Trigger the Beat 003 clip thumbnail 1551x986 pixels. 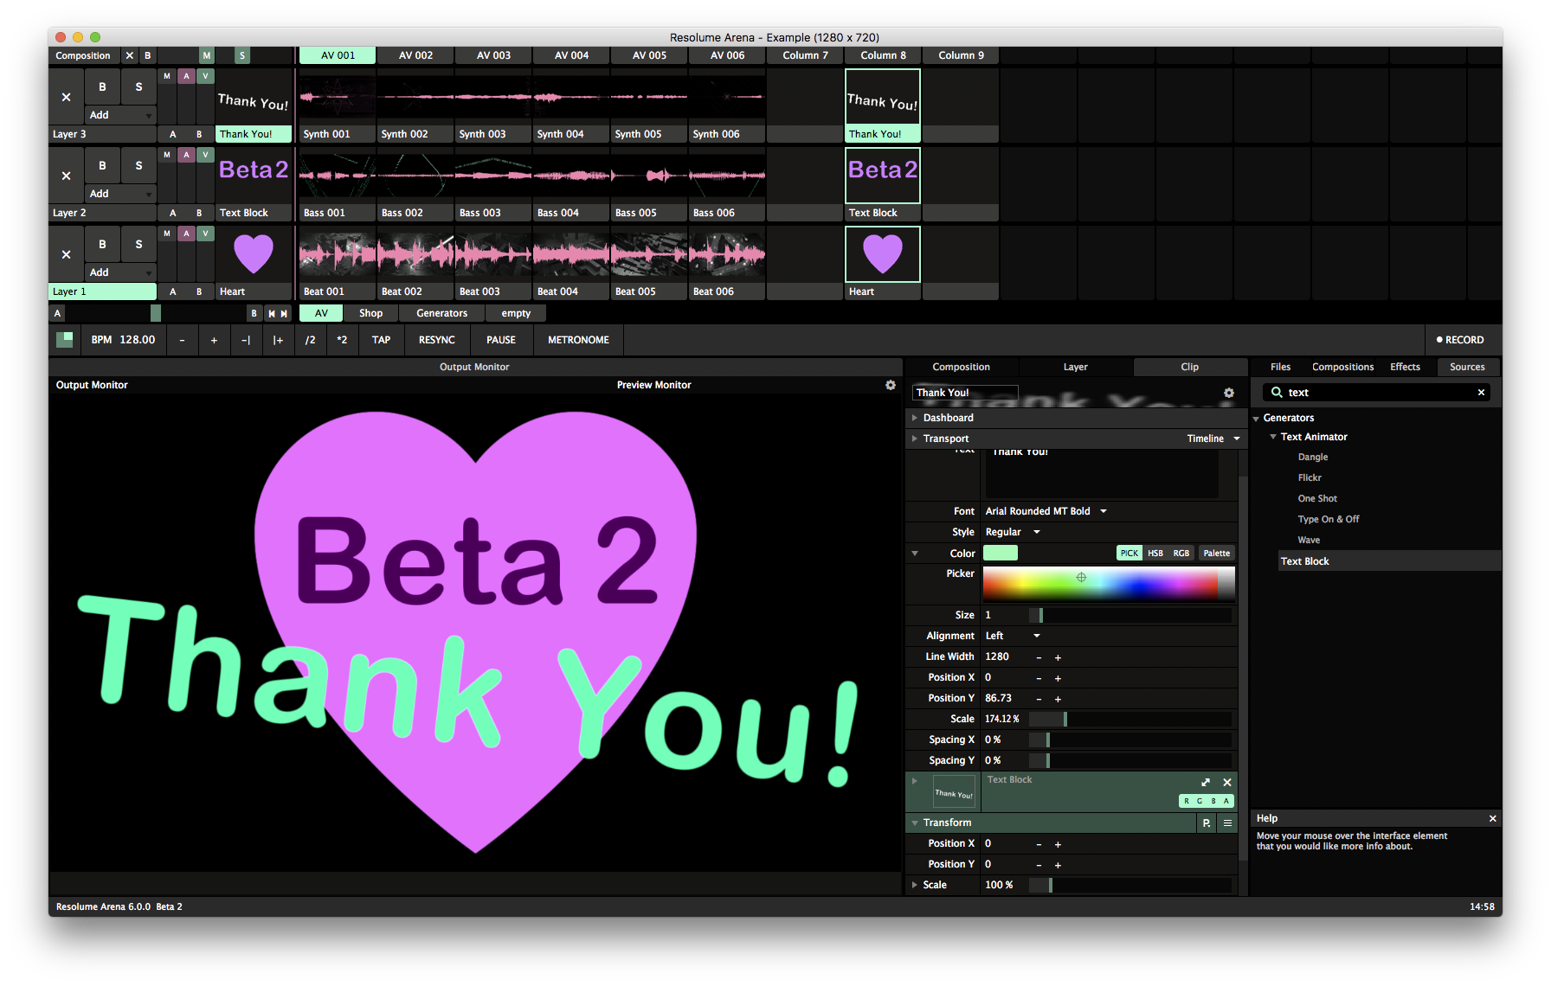[x=493, y=253]
